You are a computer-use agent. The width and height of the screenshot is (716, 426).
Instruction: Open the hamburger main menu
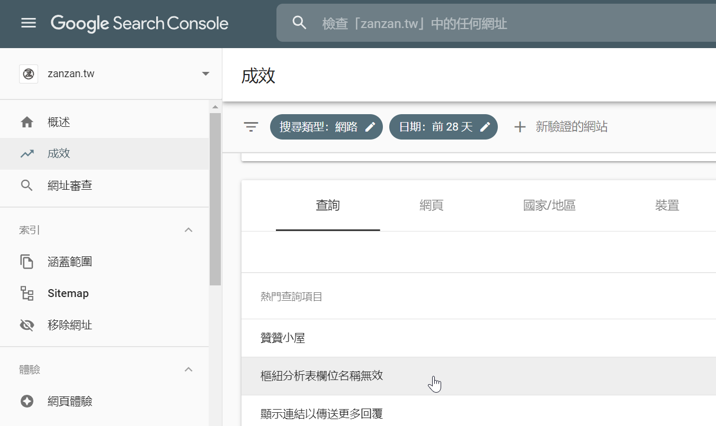click(29, 23)
